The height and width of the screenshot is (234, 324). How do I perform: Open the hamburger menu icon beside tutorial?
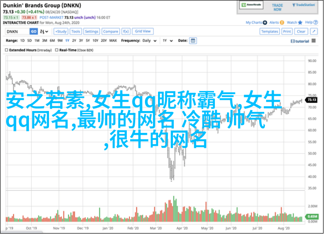[314, 41]
